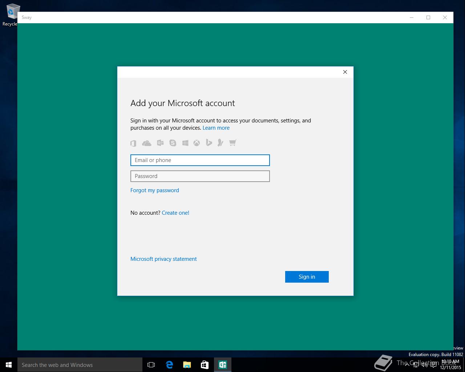Image resolution: width=465 pixels, height=372 pixels.
Task: Open the Learn more link
Action: pyautogui.click(x=216, y=128)
